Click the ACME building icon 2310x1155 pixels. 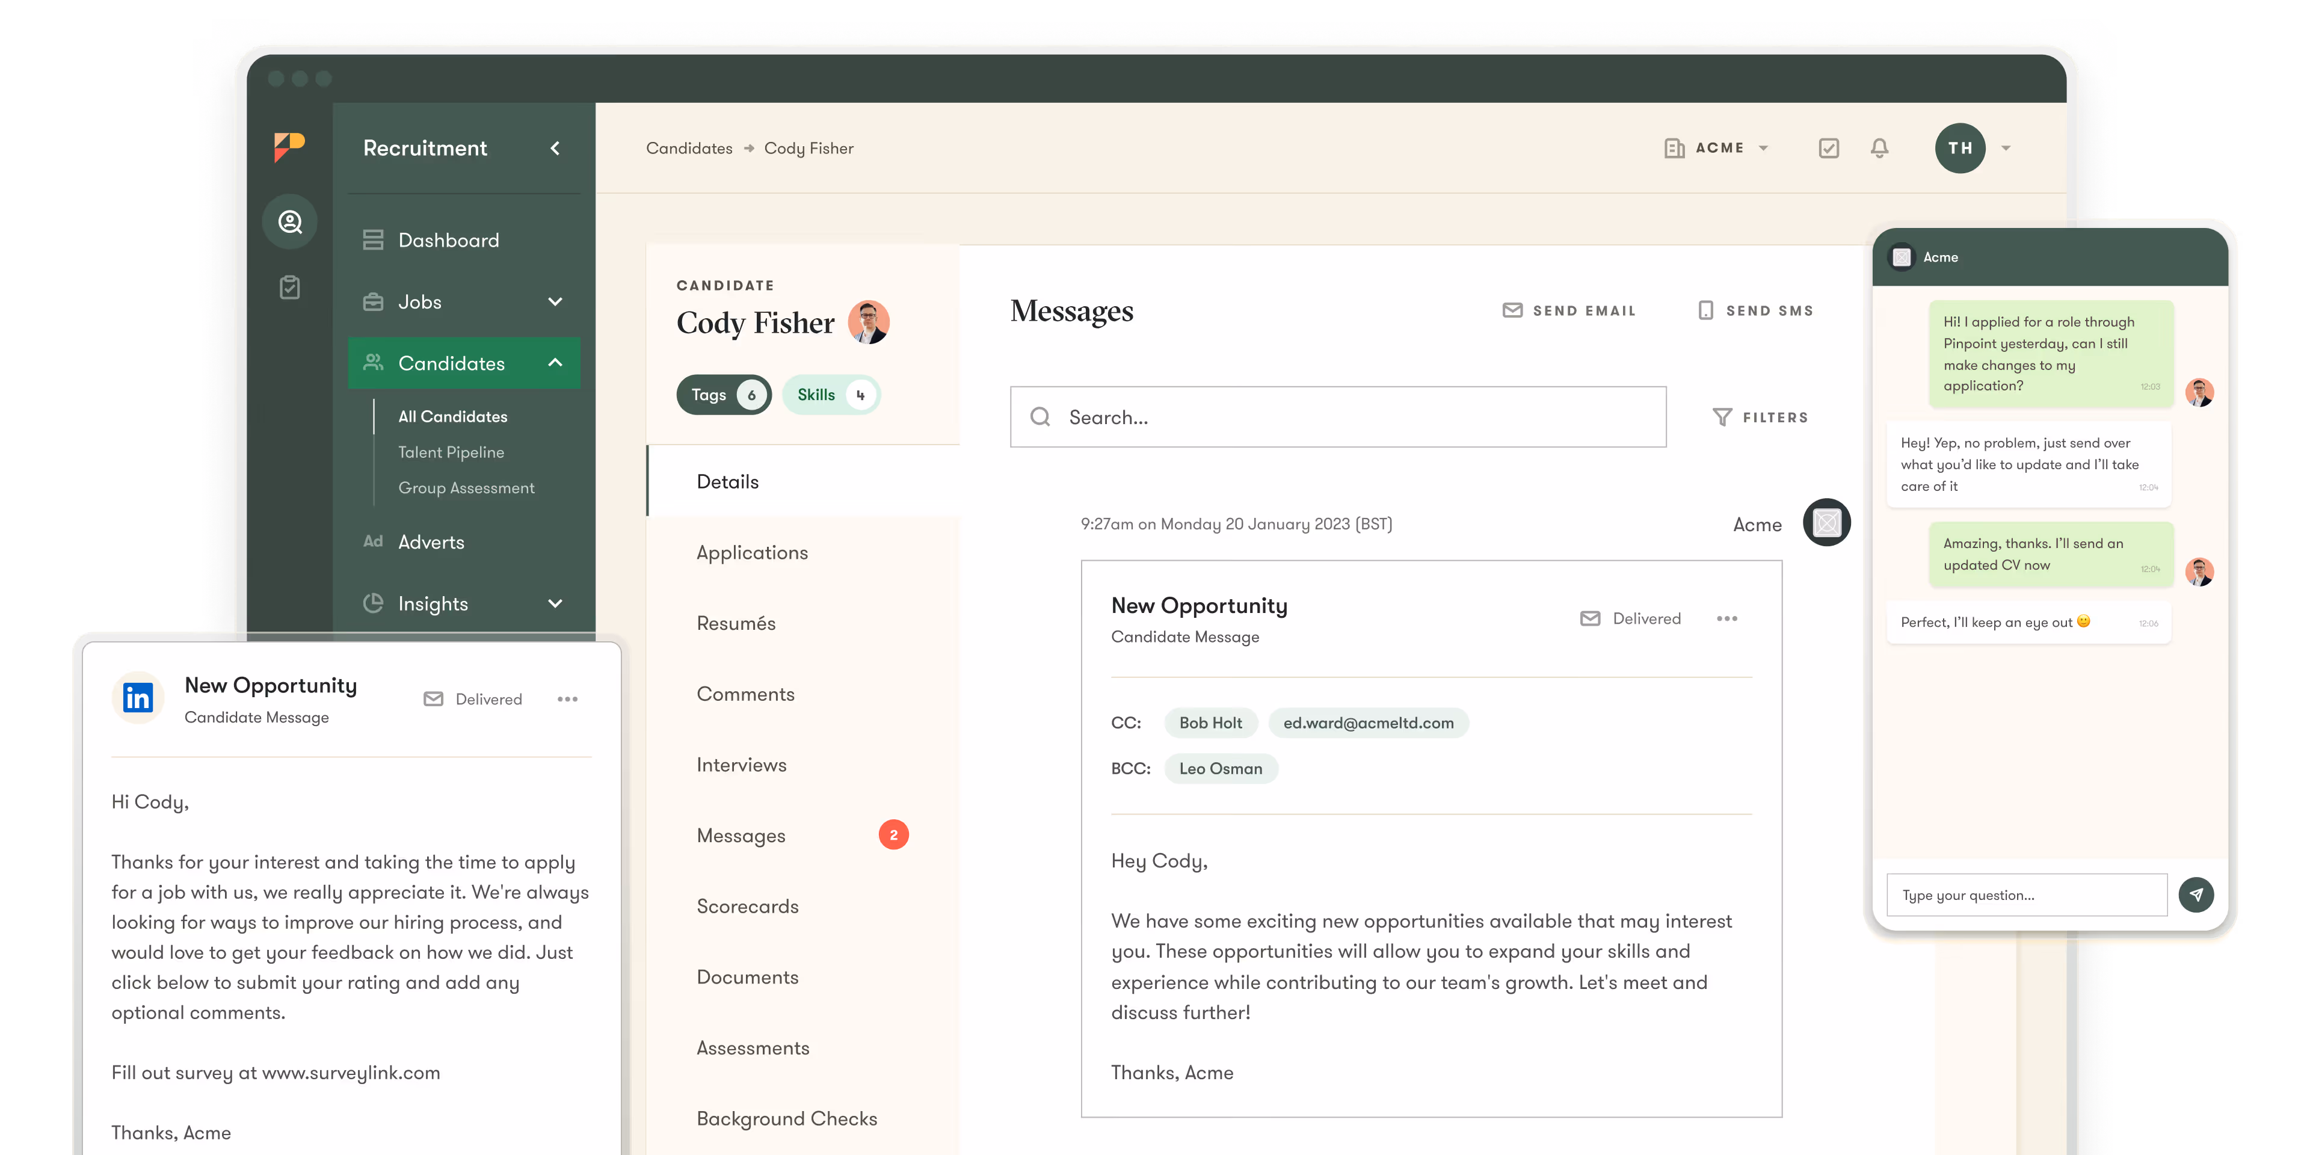click(1674, 148)
